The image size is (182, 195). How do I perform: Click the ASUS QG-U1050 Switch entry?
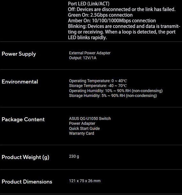tap(90, 119)
